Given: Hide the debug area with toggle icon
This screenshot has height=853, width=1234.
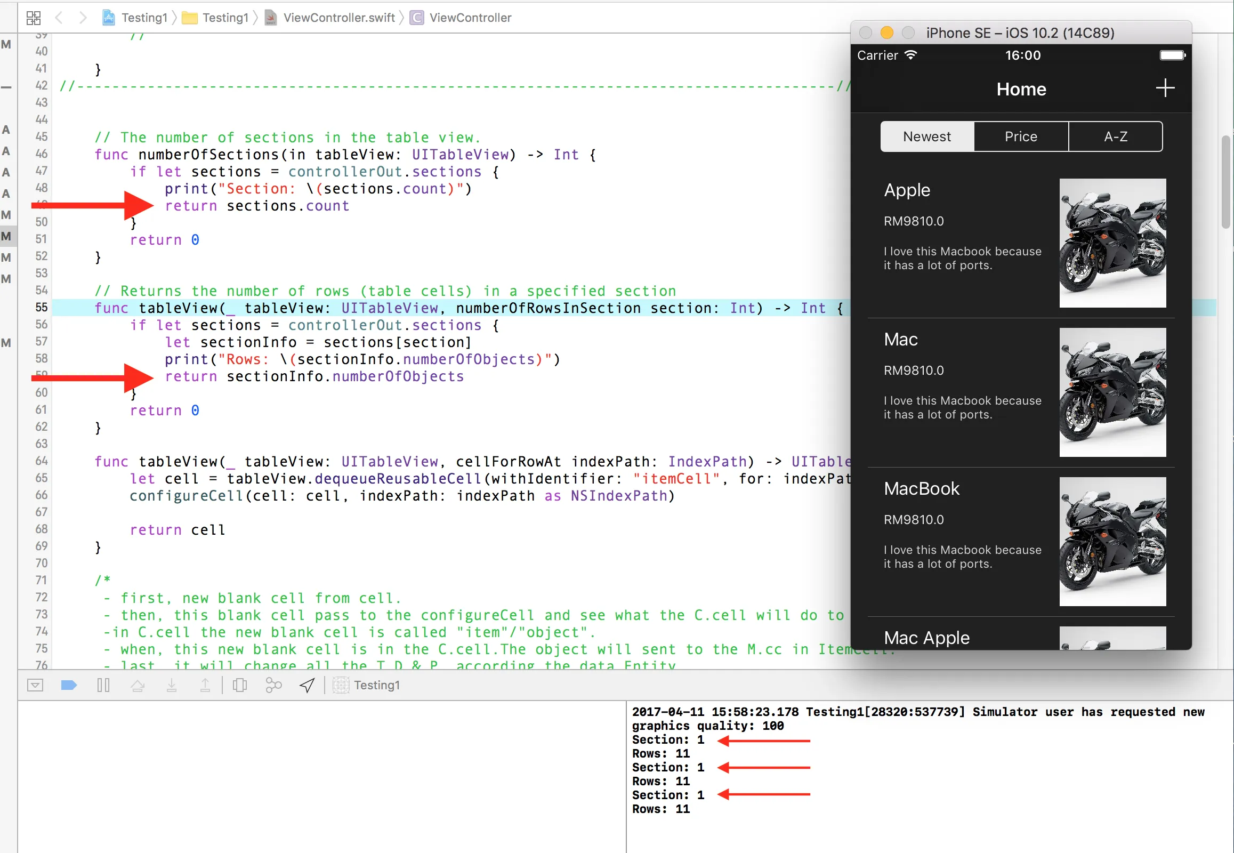Looking at the screenshot, I should point(35,685).
